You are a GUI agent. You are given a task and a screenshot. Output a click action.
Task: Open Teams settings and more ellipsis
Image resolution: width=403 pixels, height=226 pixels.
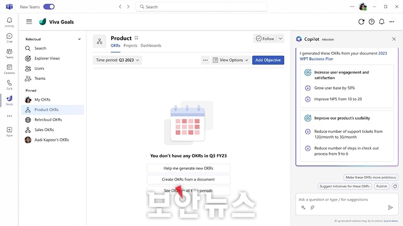(352, 6)
